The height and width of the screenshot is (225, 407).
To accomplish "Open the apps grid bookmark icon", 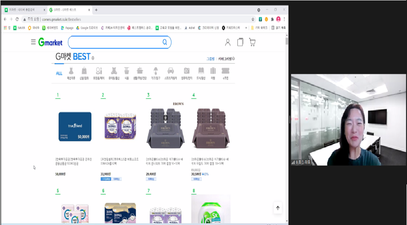I will coord(5,28).
